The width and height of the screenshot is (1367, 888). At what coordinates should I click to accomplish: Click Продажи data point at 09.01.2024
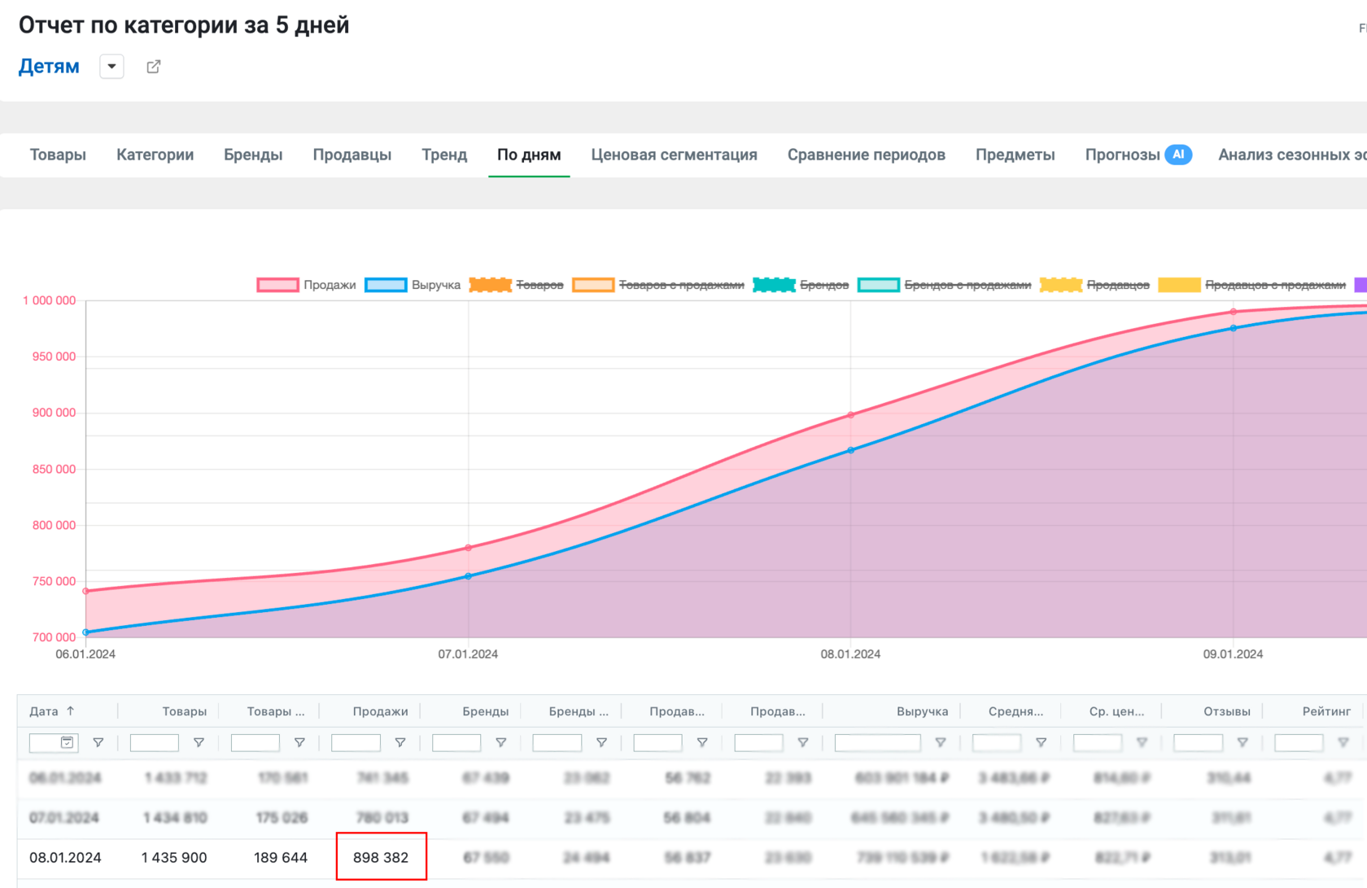click(x=1234, y=312)
